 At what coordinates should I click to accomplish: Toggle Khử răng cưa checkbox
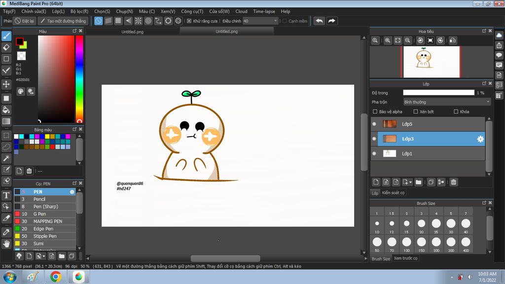click(189, 21)
